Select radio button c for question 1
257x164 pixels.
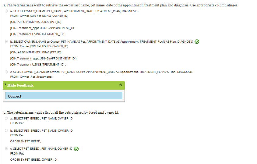6,72
